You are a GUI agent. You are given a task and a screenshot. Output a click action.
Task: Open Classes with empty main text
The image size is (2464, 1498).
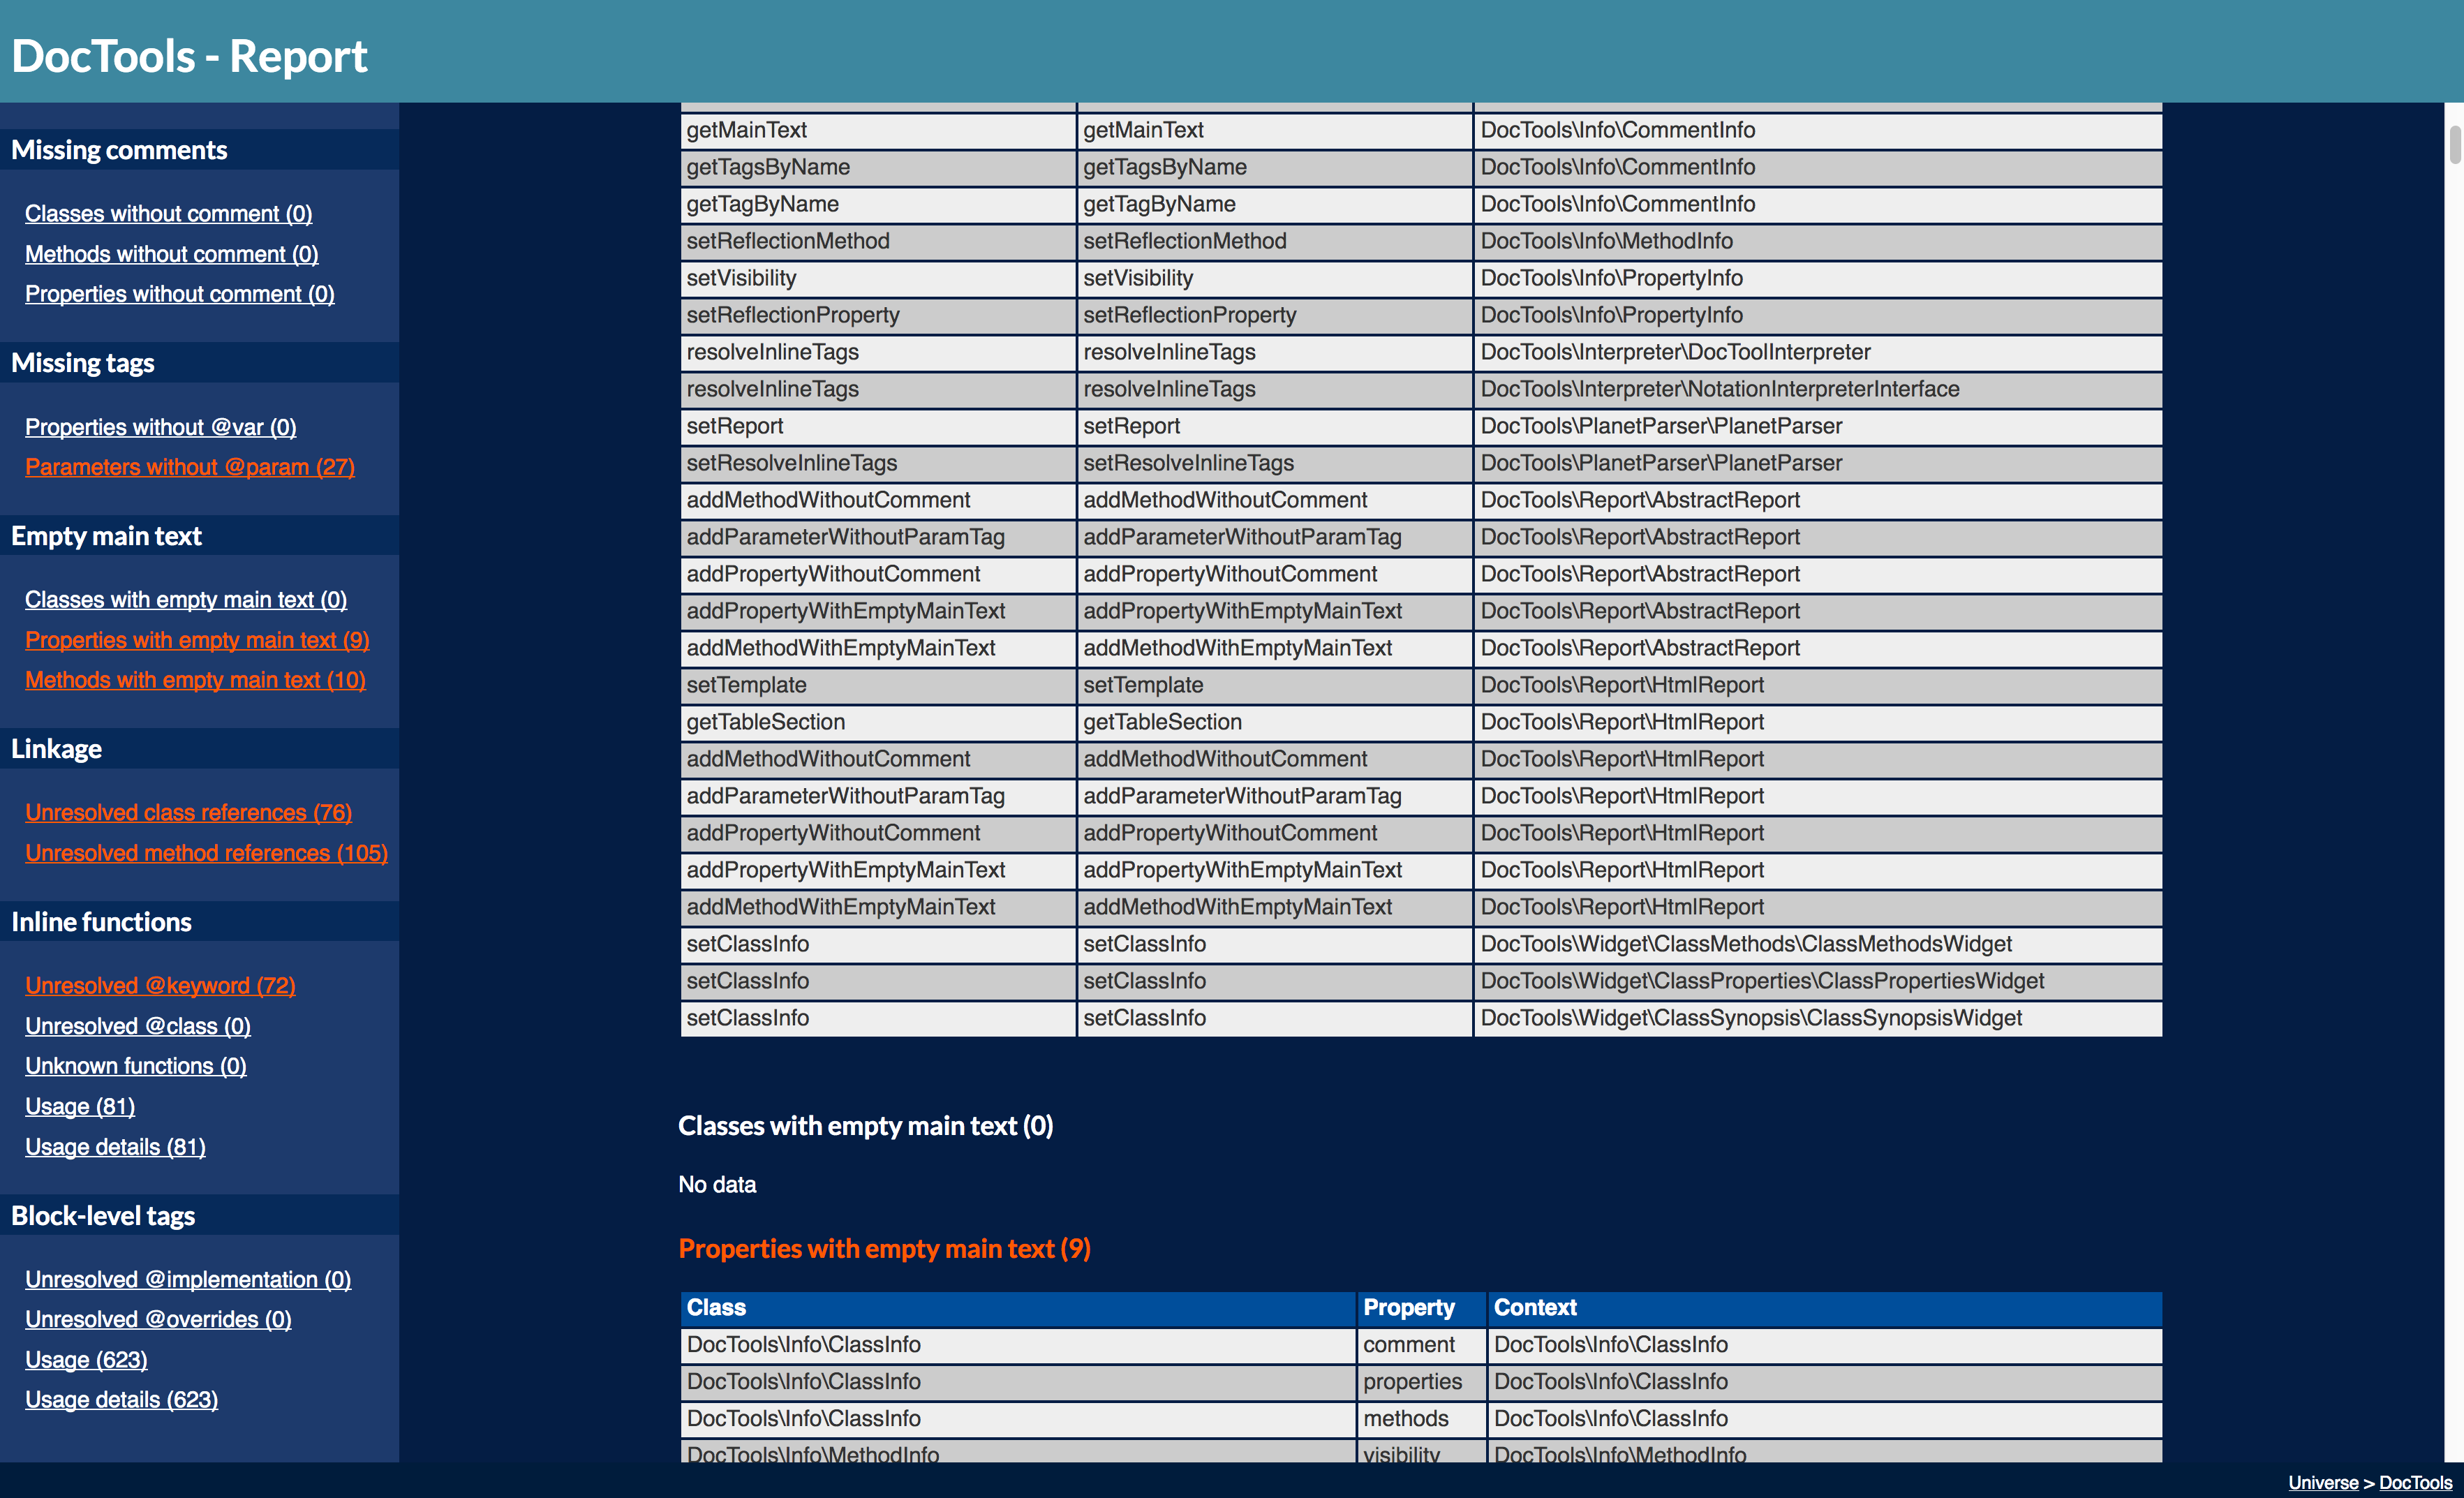pos(185,599)
